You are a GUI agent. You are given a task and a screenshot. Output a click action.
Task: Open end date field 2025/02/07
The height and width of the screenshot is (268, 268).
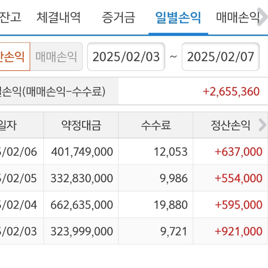tap(221, 57)
